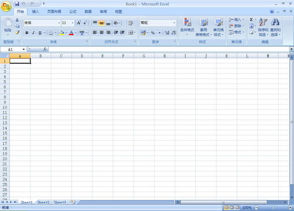Toggle wrap text in alignment group
Viewport: 294px width, 211px height.
click(131, 23)
